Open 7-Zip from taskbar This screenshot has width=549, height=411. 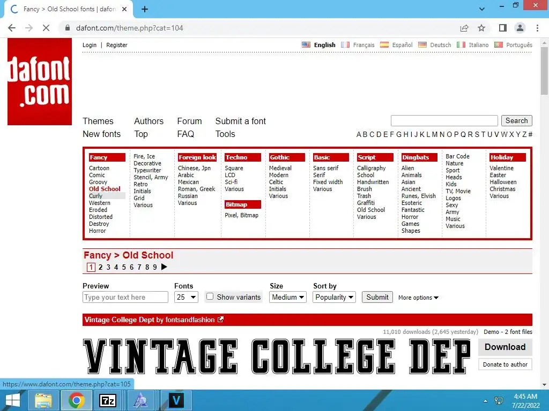pos(107,400)
